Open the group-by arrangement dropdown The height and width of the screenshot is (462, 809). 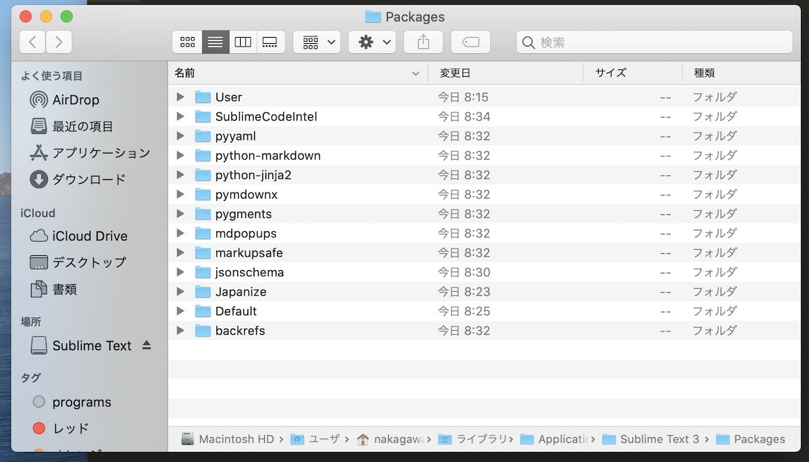pyautogui.click(x=317, y=42)
